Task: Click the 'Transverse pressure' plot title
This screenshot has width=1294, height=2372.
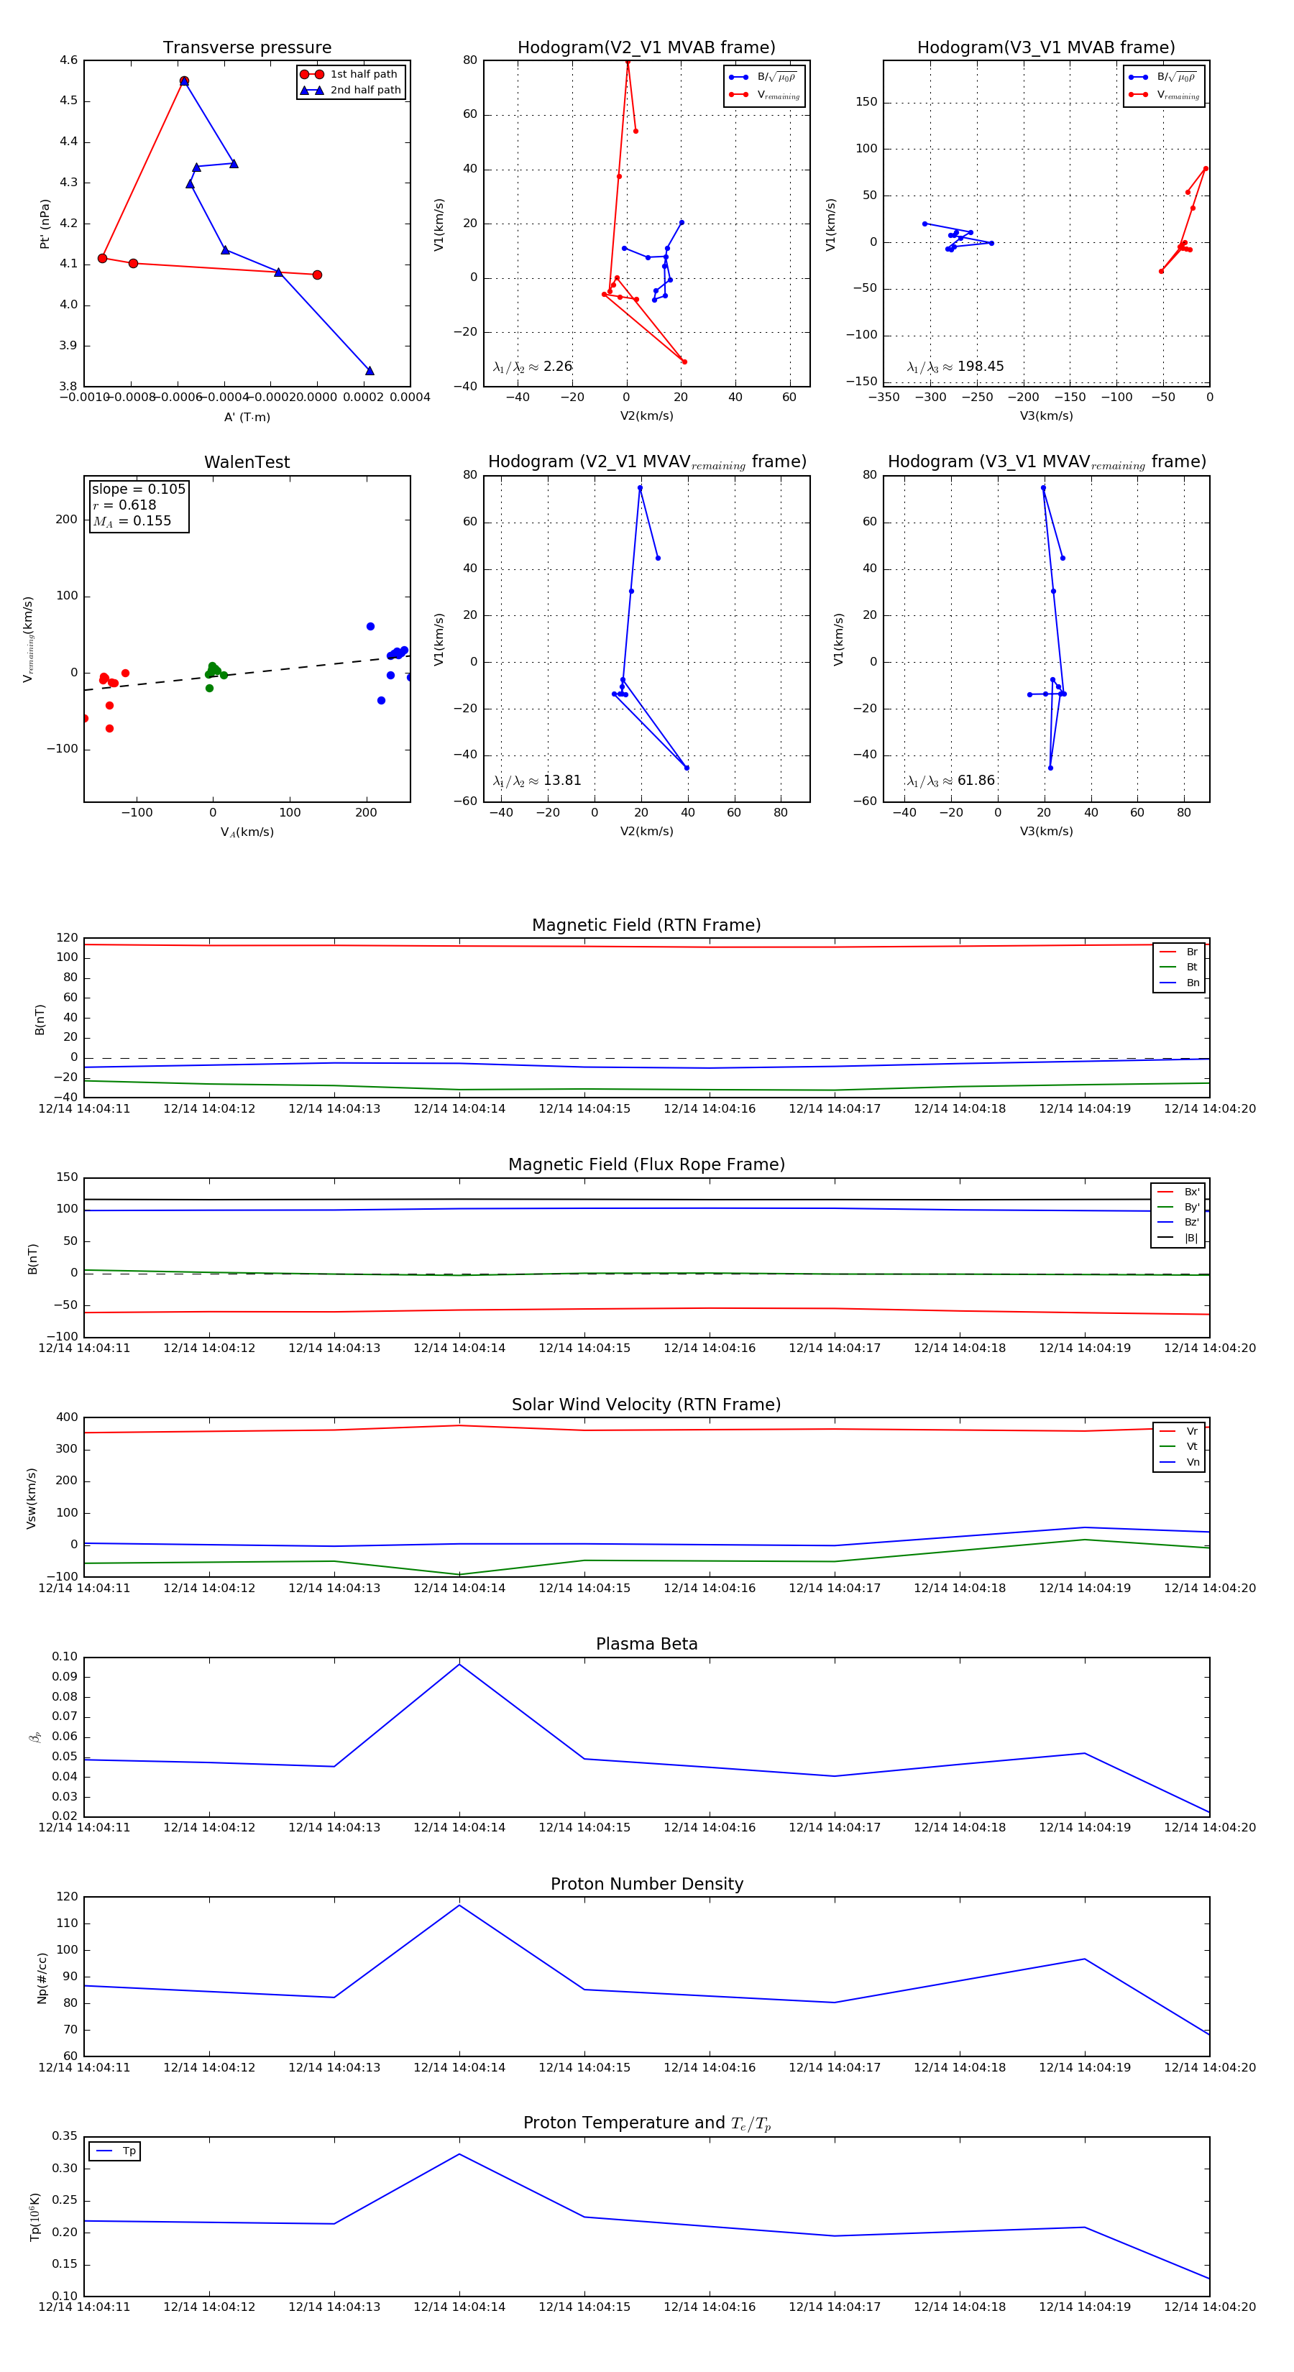Action: (x=247, y=48)
